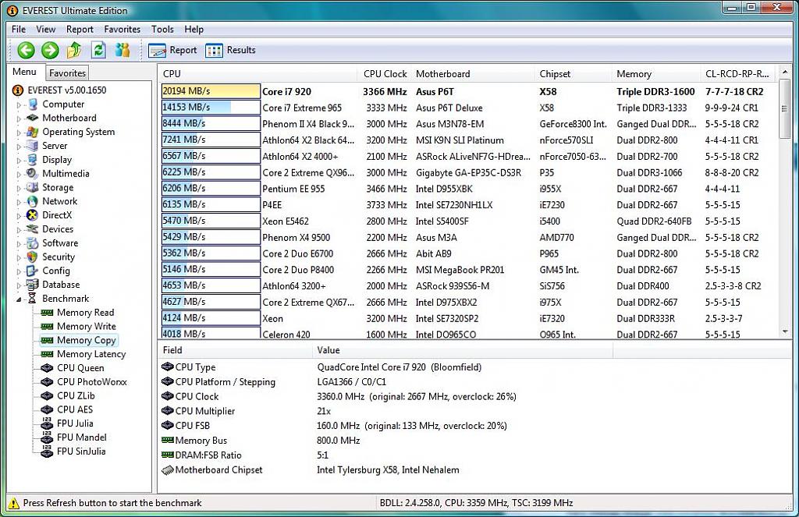Click the results list vertical scrollbar thumb
Image resolution: width=799 pixels, height=517 pixels.
pyautogui.click(x=785, y=108)
